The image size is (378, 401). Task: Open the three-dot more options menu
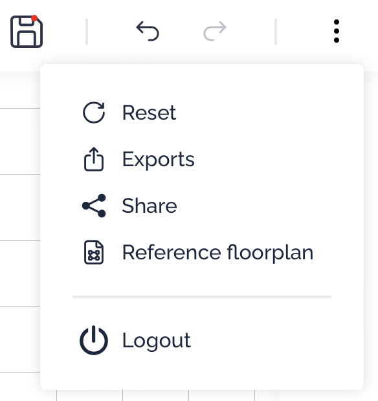coord(337,31)
